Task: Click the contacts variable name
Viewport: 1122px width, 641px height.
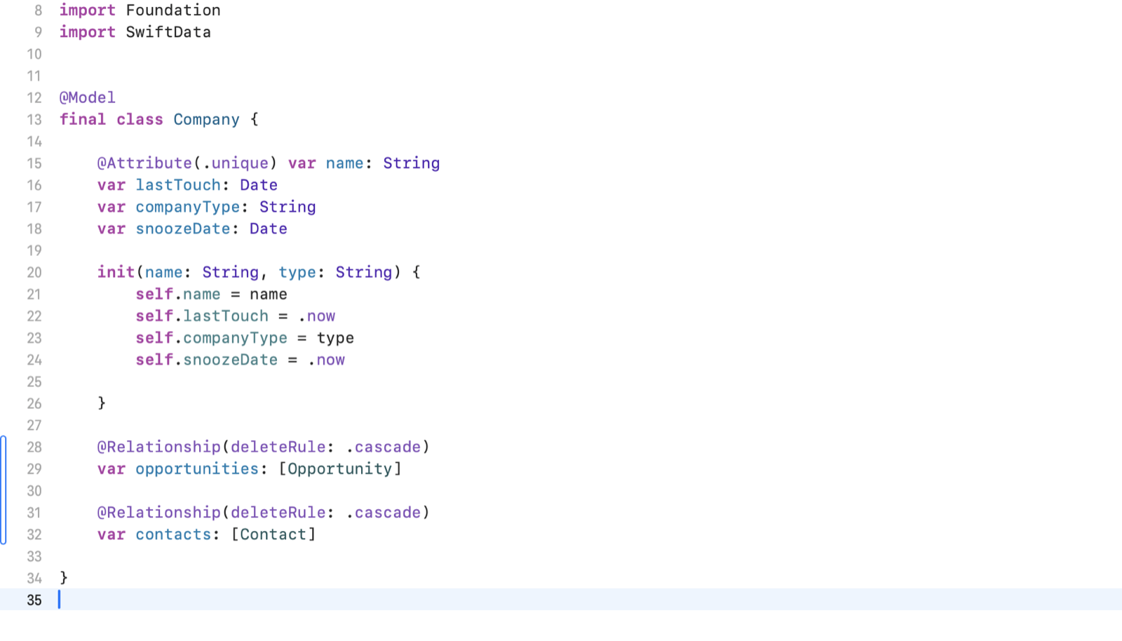Action: click(x=173, y=534)
